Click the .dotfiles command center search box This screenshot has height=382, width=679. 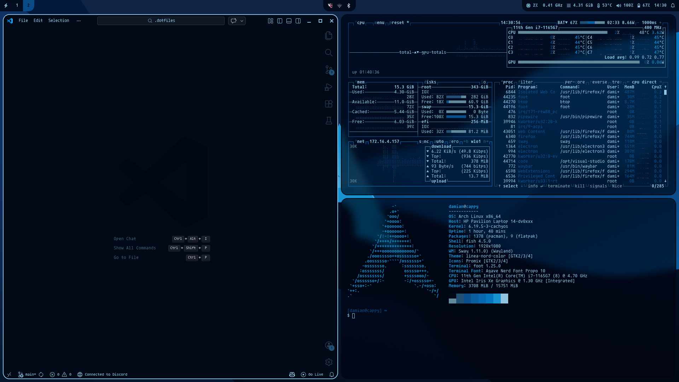161,21
